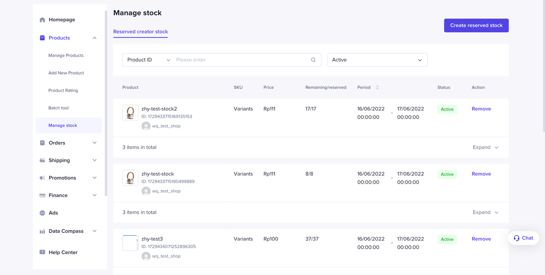Click the search magnifier icon

pos(313,60)
